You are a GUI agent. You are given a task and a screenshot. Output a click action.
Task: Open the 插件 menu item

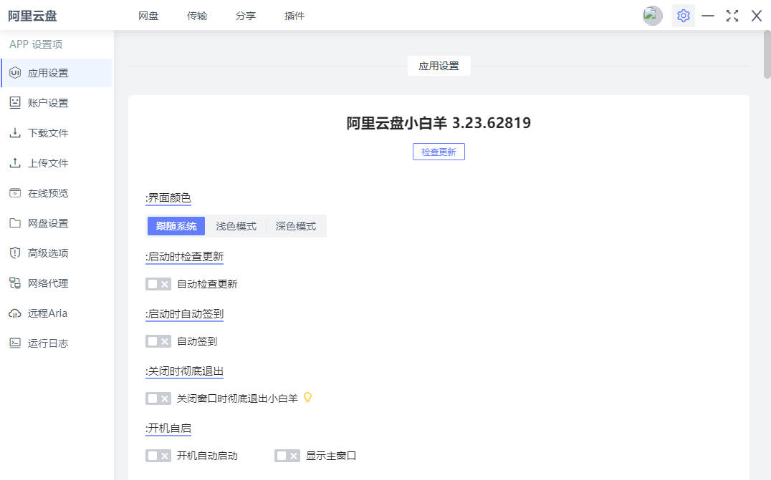click(294, 15)
